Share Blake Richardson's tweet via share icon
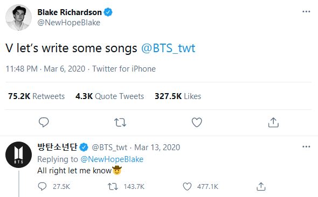Image resolution: width=318 pixels, height=197 pixels. pos(273,122)
